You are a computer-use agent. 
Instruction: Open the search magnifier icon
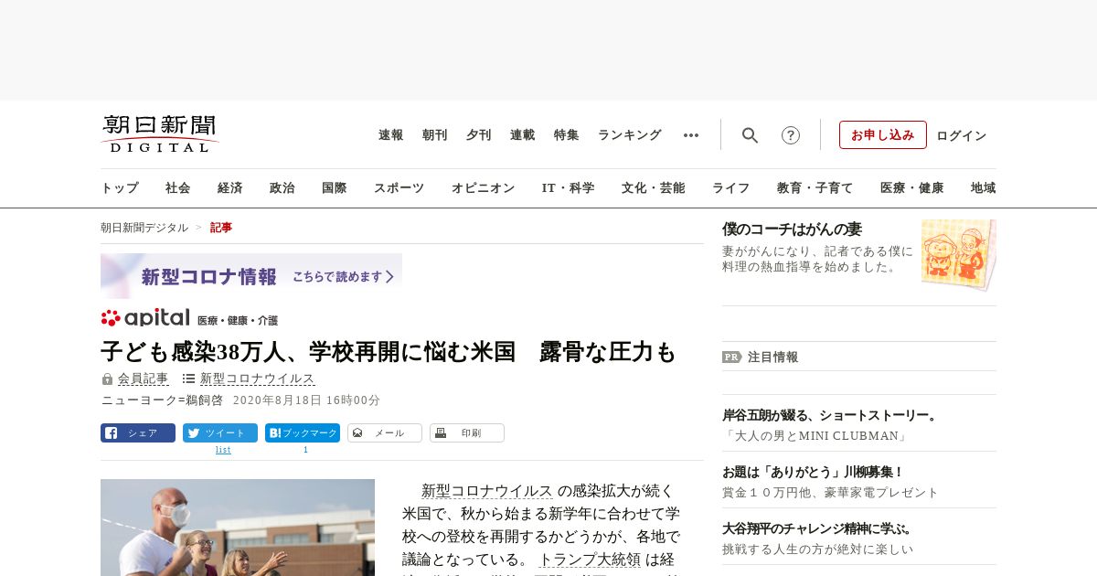click(750, 135)
